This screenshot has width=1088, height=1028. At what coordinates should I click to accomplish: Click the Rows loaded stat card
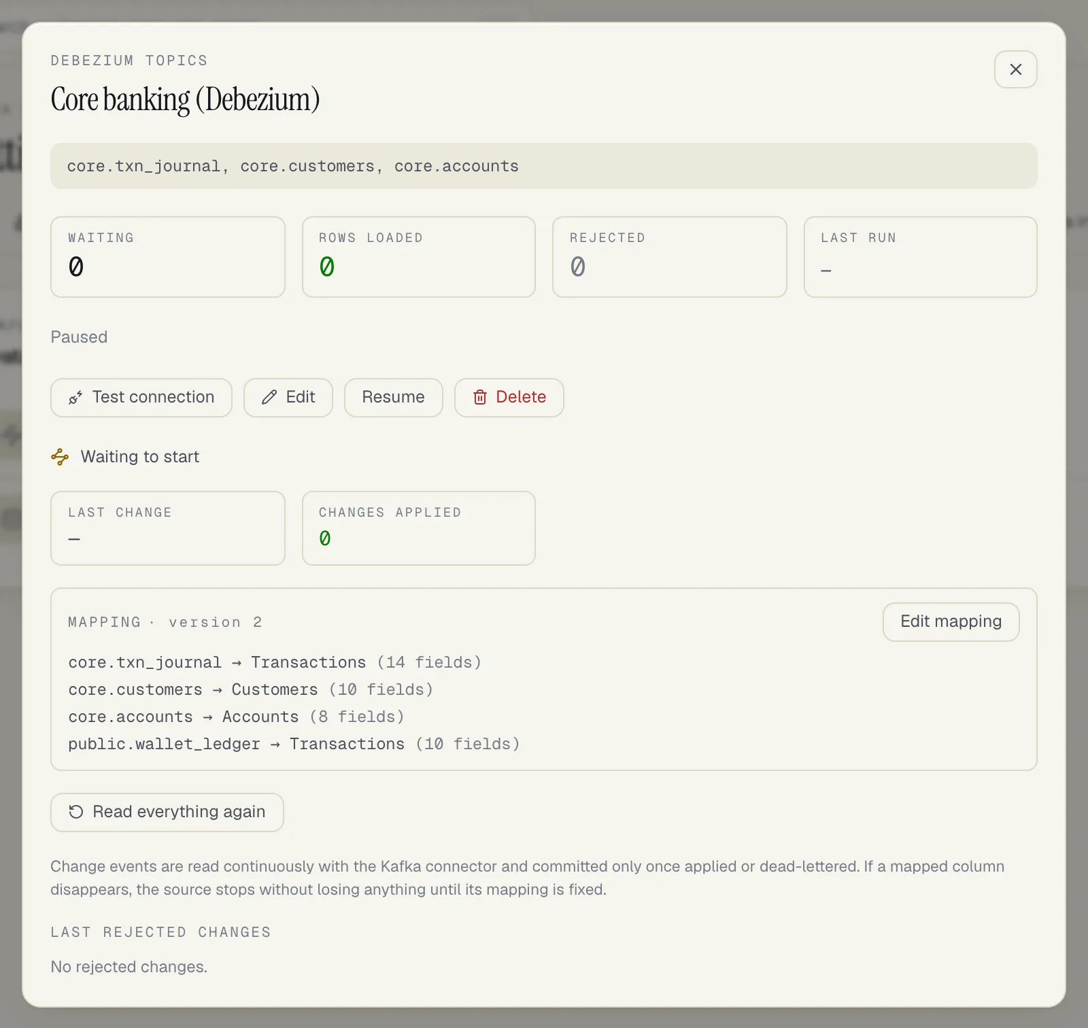click(419, 257)
